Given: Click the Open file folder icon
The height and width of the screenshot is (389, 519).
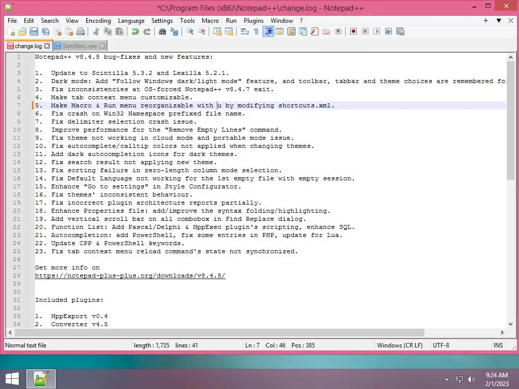Looking at the screenshot, I should 22,31.
